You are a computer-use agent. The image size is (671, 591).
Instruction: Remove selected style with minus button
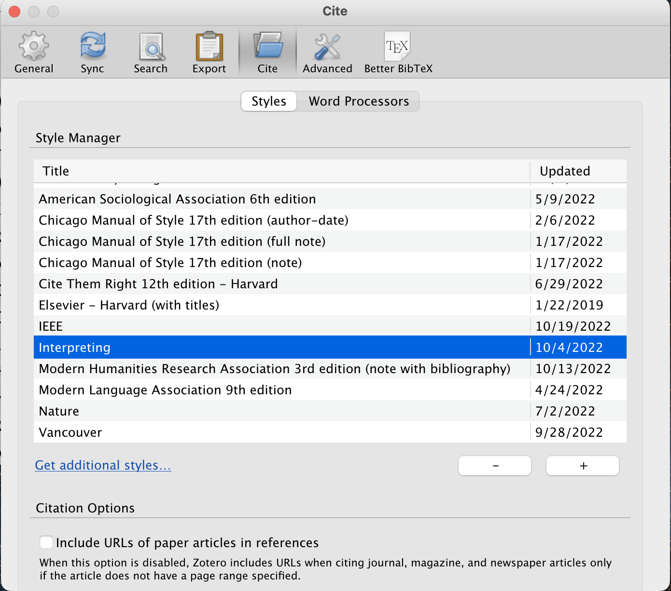[495, 466]
